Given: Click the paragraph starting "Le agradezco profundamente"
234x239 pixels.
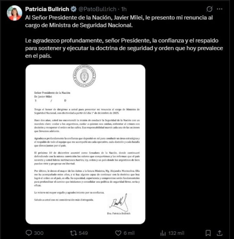Looking at the screenshot, I should [x=124, y=48].
